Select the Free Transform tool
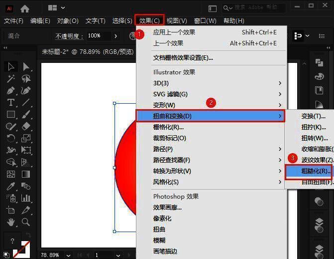Image resolution: width=334 pixels, height=259 pixels. [26, 150]
